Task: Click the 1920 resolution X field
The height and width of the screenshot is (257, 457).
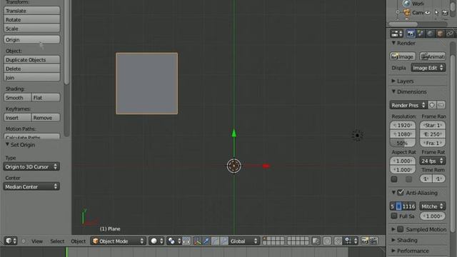Action: click(403, 126)
